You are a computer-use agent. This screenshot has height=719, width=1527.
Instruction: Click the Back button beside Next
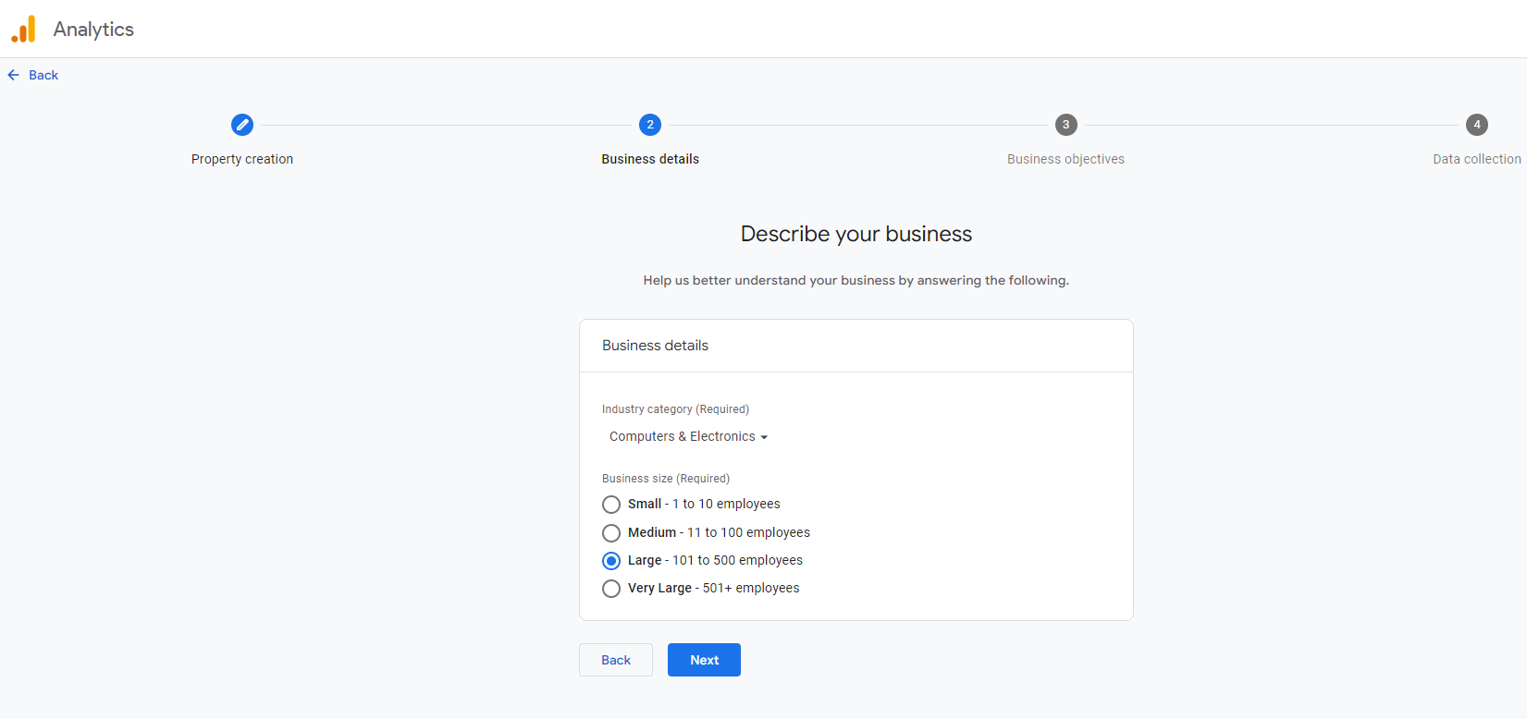616,660
